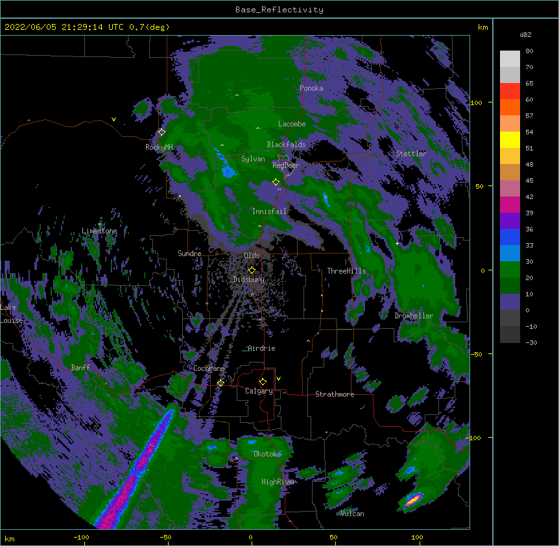Select the magenta 39-42 dBZ legend swatch
This screenshot has width=559, height=546.
(x=510, y=205)
